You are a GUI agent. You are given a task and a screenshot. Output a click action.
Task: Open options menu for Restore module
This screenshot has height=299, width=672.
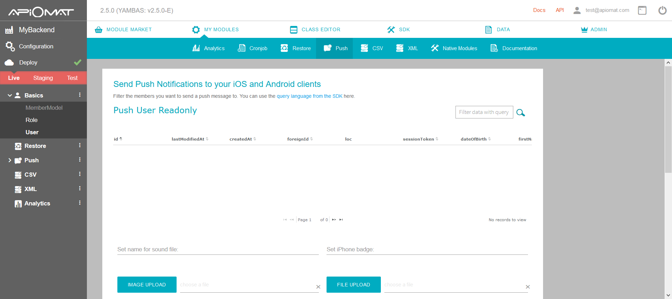(80, 145)
